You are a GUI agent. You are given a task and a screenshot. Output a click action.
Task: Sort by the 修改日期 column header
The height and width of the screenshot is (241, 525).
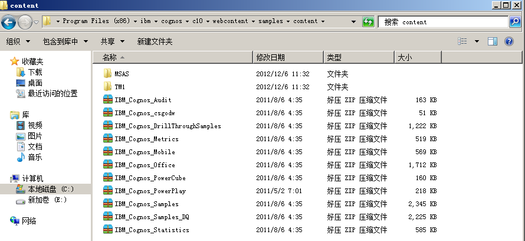click(288, 57)
